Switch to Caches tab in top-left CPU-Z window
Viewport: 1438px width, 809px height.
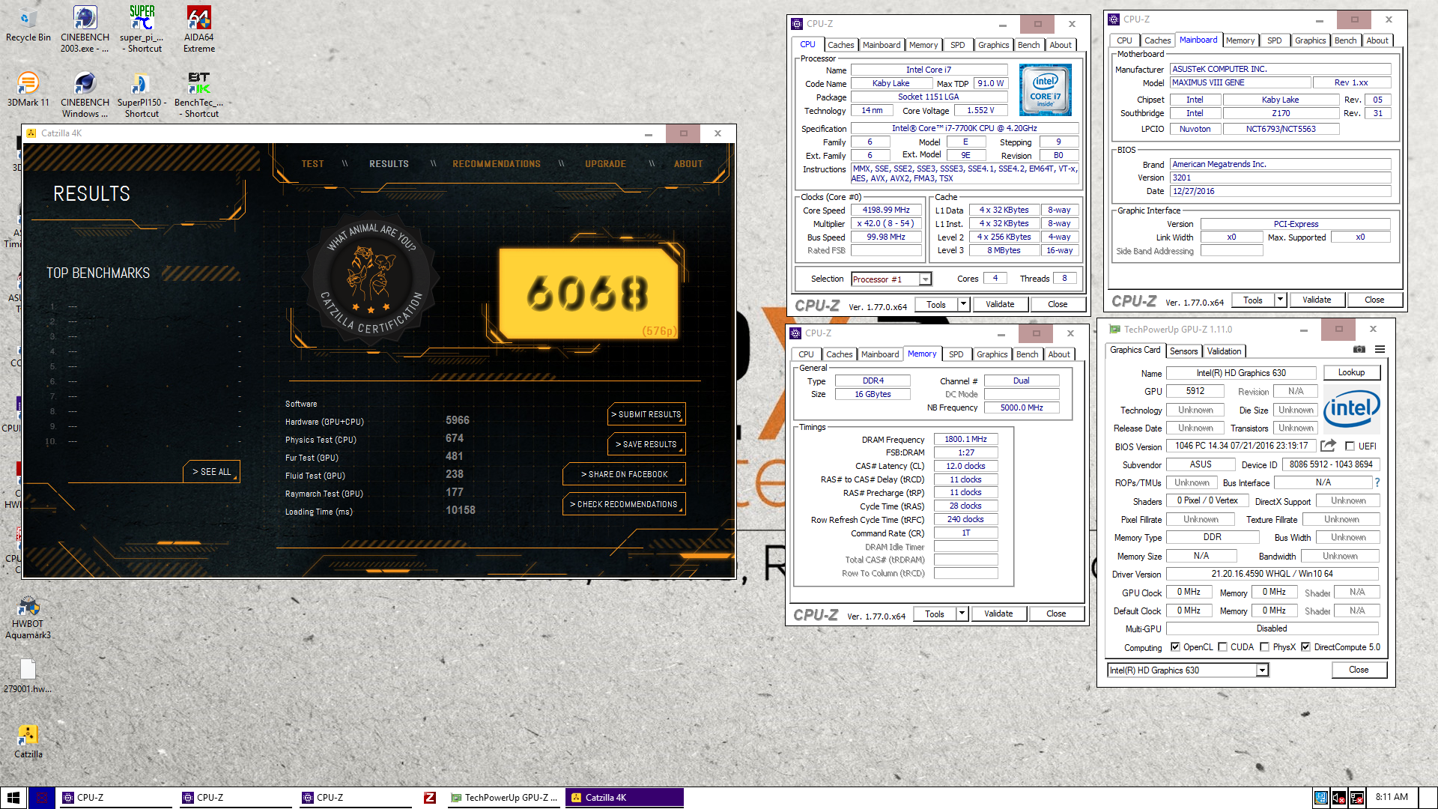click(x=840, y=45)
